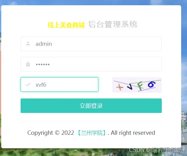Click the blue 6 character in captcha image
This screenshot has height=156, width=187.
click(152, 85)
